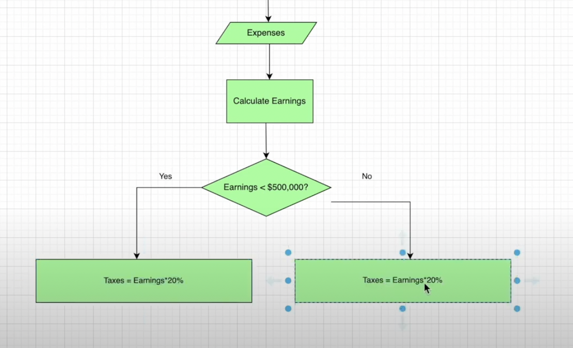Click the top-middle resize handle of selected shape

click(402, 252)
